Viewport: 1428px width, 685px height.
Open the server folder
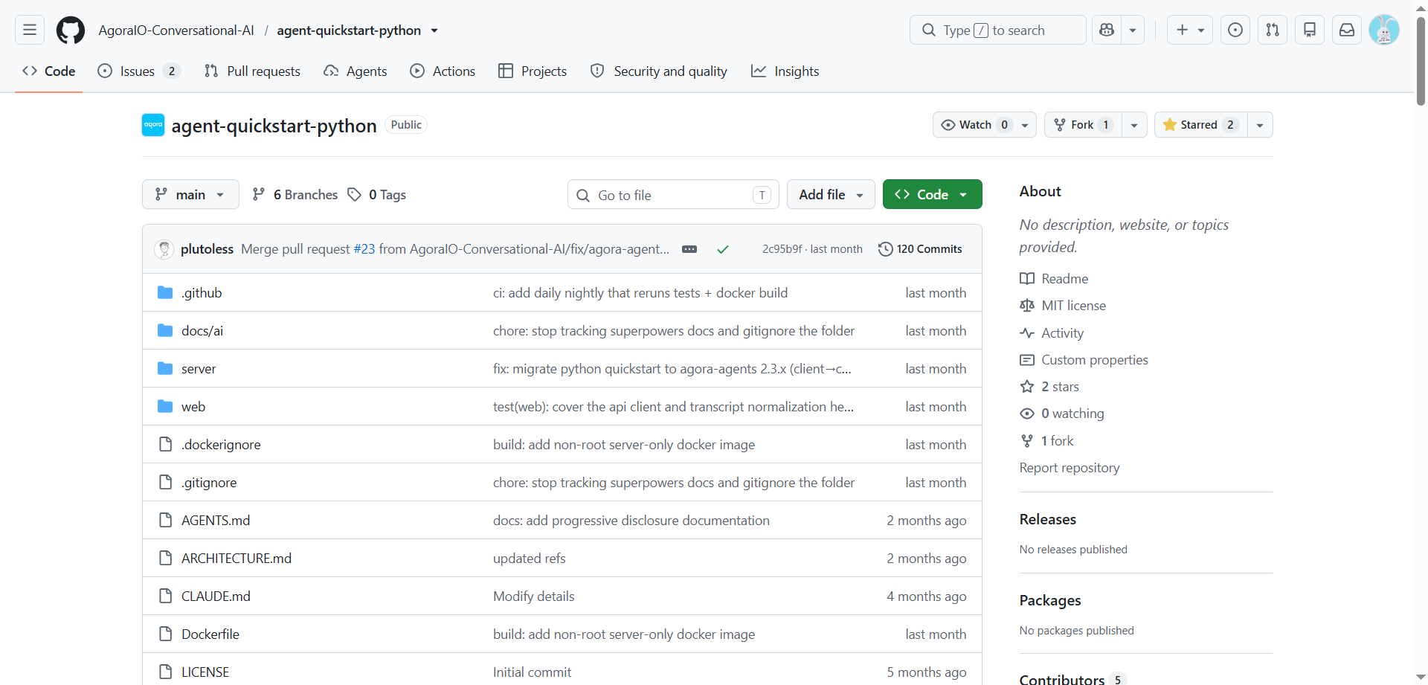[x=199, y=369]
